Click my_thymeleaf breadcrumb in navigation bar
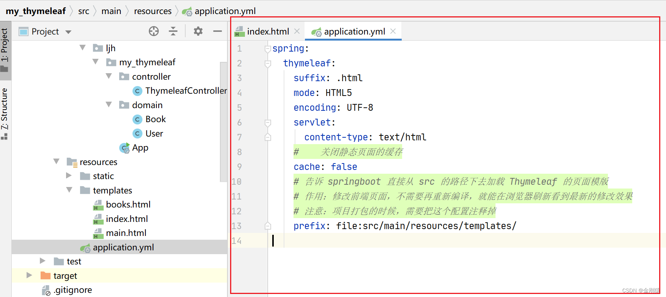 point(36,11)
